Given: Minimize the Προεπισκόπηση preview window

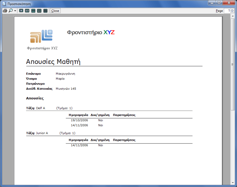Looking at the screenshot, I should tap(212, 3).
